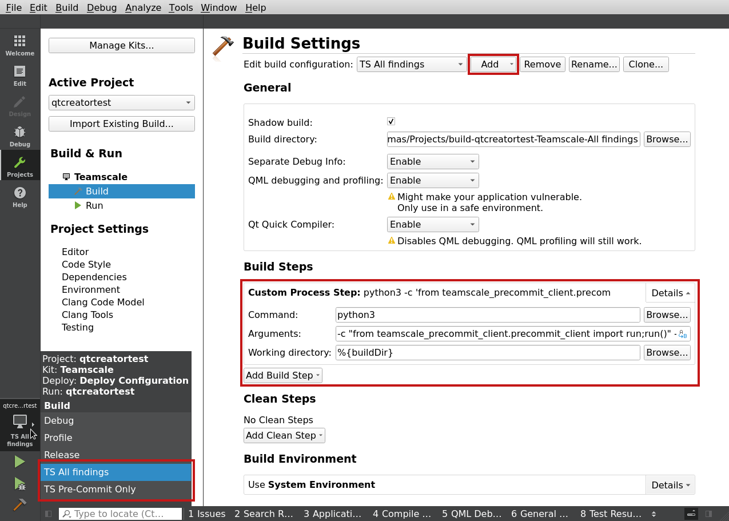
Task: Click the Build directory input field
Action: pyautogui.click(x=513, y=139)
